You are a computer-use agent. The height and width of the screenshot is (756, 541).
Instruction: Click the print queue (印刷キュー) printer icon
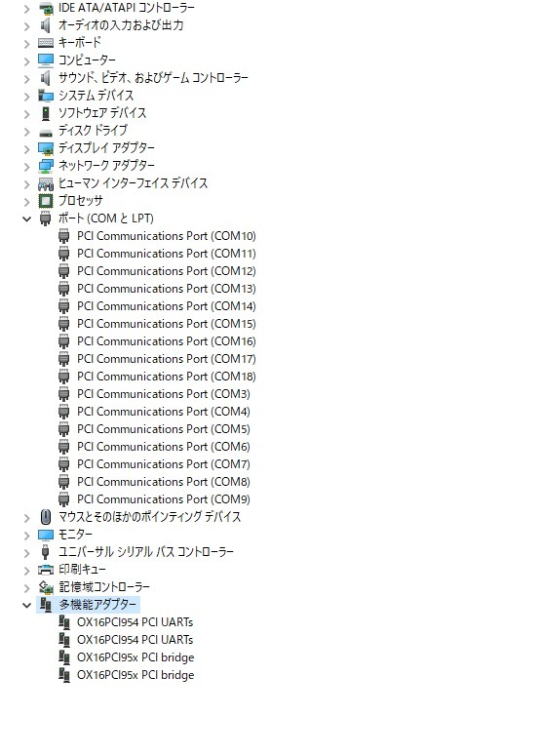pyautogui.click(x=46, y=570)
